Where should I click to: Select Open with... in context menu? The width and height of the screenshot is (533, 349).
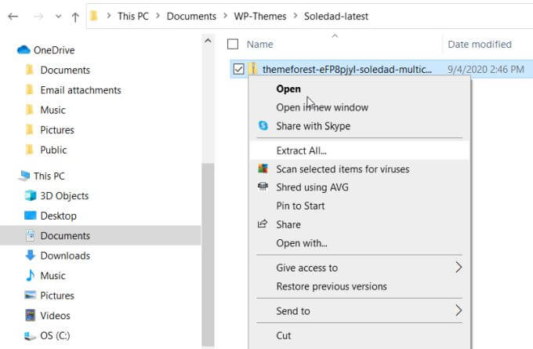[x=302, y=243]
